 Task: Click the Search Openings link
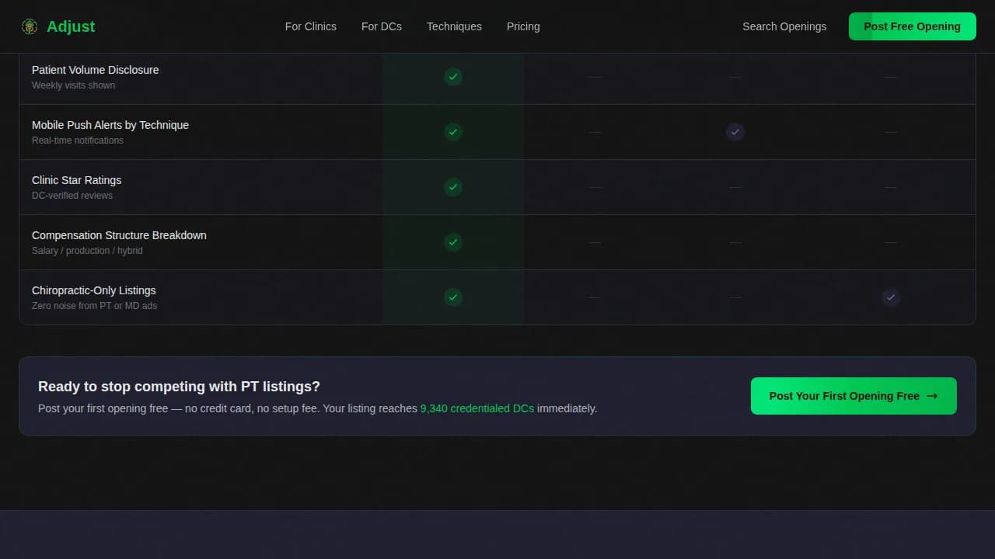(x=784, y=26)
